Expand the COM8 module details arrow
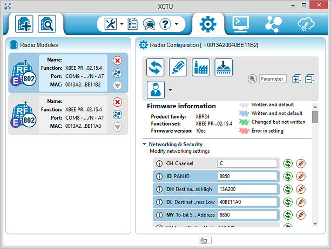Viewport: 331px width, 249px height. 117,127
